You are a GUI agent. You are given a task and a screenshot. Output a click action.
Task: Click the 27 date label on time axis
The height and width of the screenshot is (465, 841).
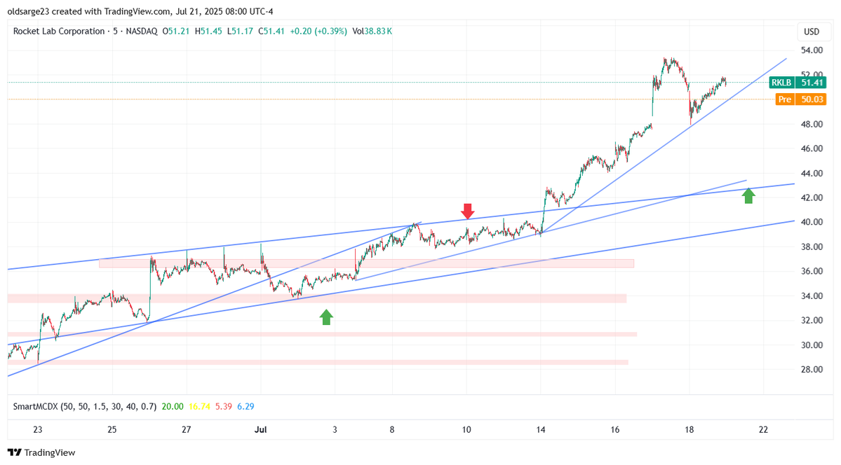[186, 430]
